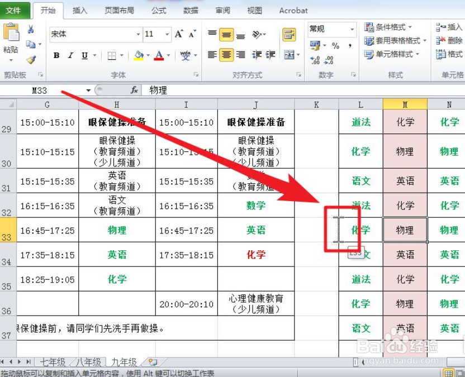Decrease indent icon
This screenshot has height=377, width=465.
(x=257, y=55)
